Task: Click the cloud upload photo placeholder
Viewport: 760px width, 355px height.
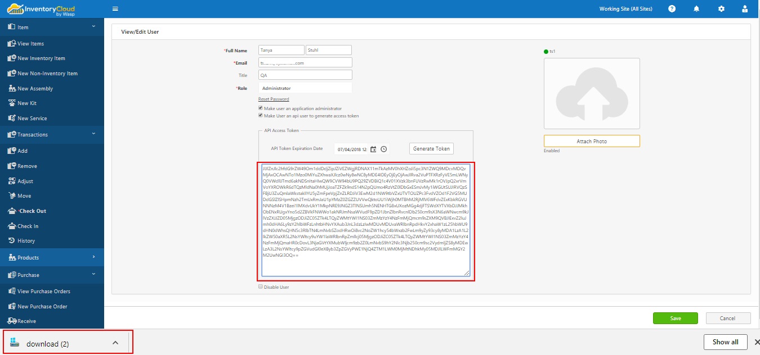Action: [592, 93]
